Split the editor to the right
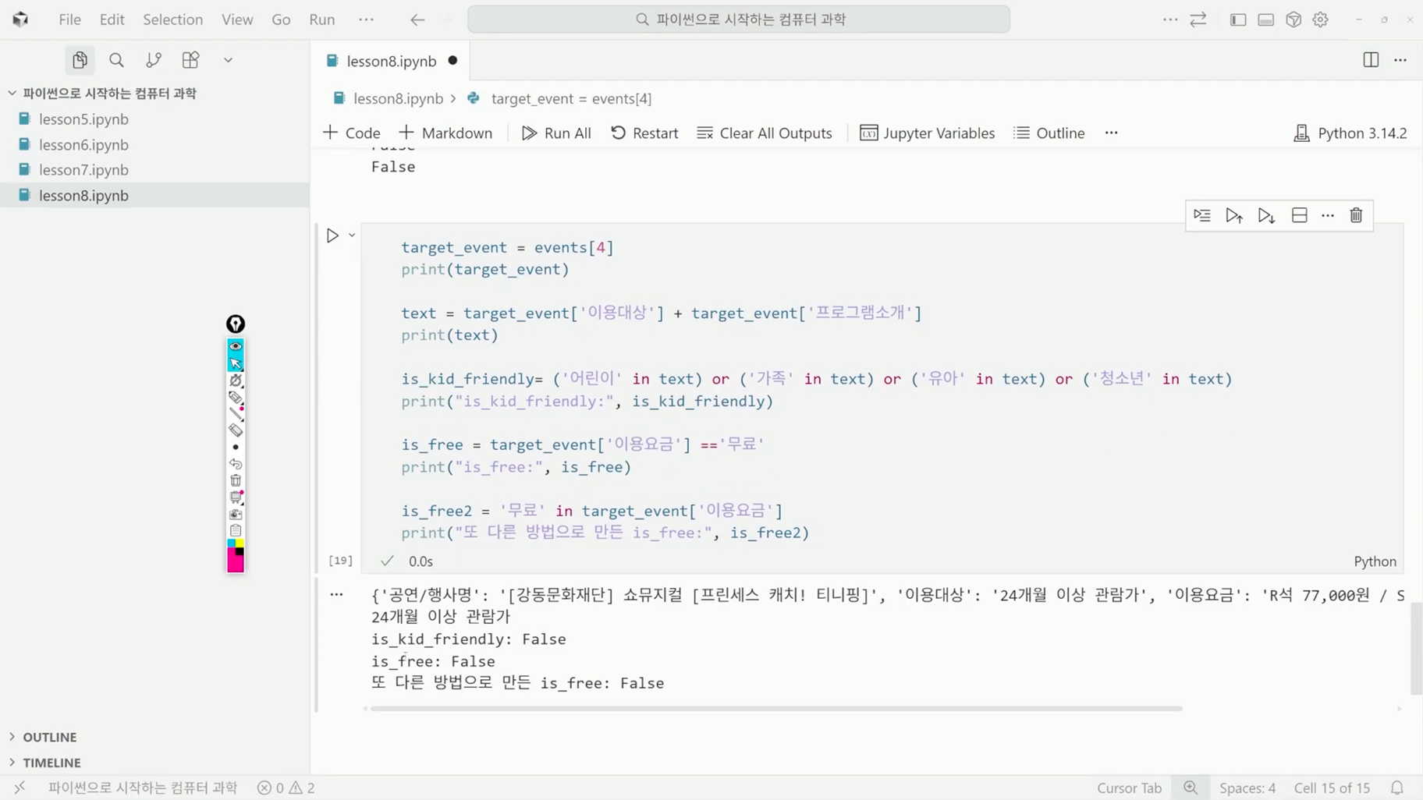 pos(1370,60)
